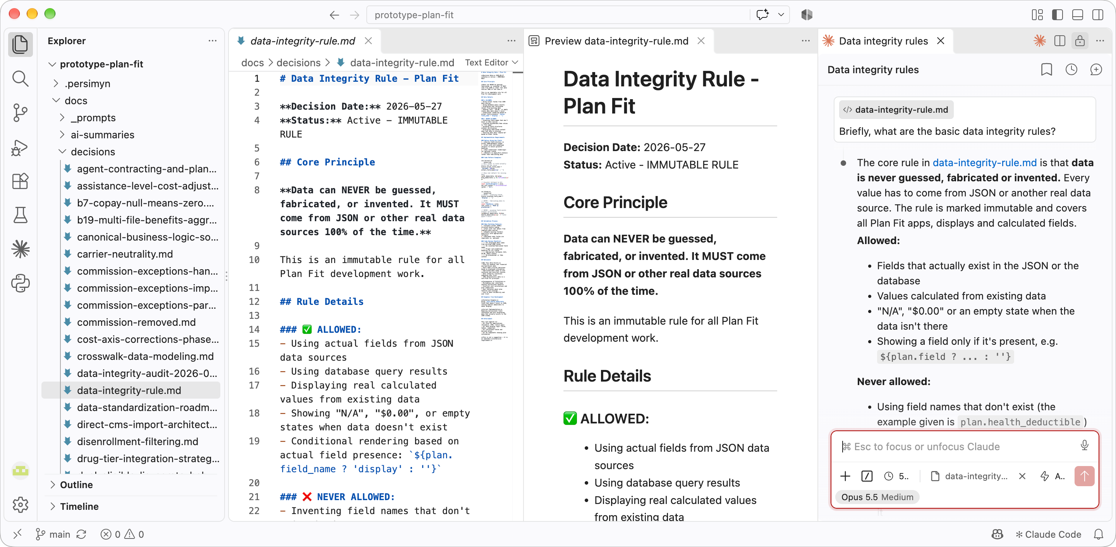Collapse the prototype-plan-fit root folder
The image size is (1116, 547).
point(52,64)
